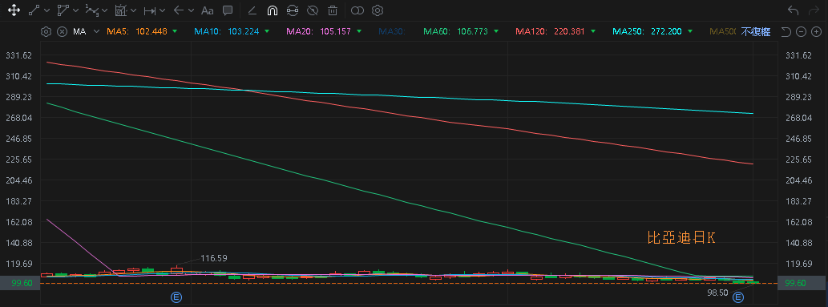Remove the MA indicator with X
This screenshot has height=307, width=828.
[62, 32]
